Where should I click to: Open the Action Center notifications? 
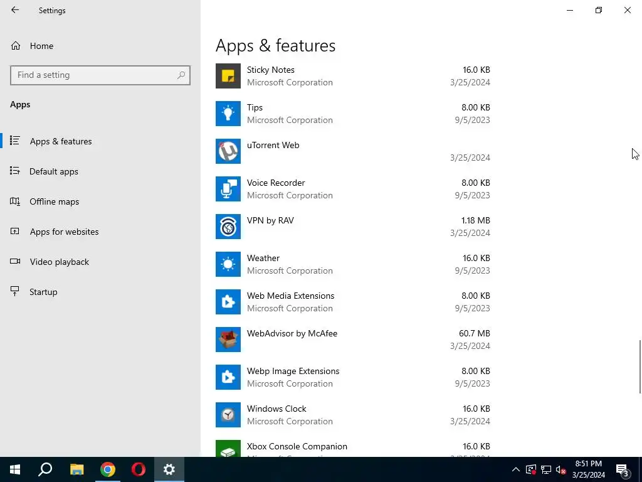point(623,469)
